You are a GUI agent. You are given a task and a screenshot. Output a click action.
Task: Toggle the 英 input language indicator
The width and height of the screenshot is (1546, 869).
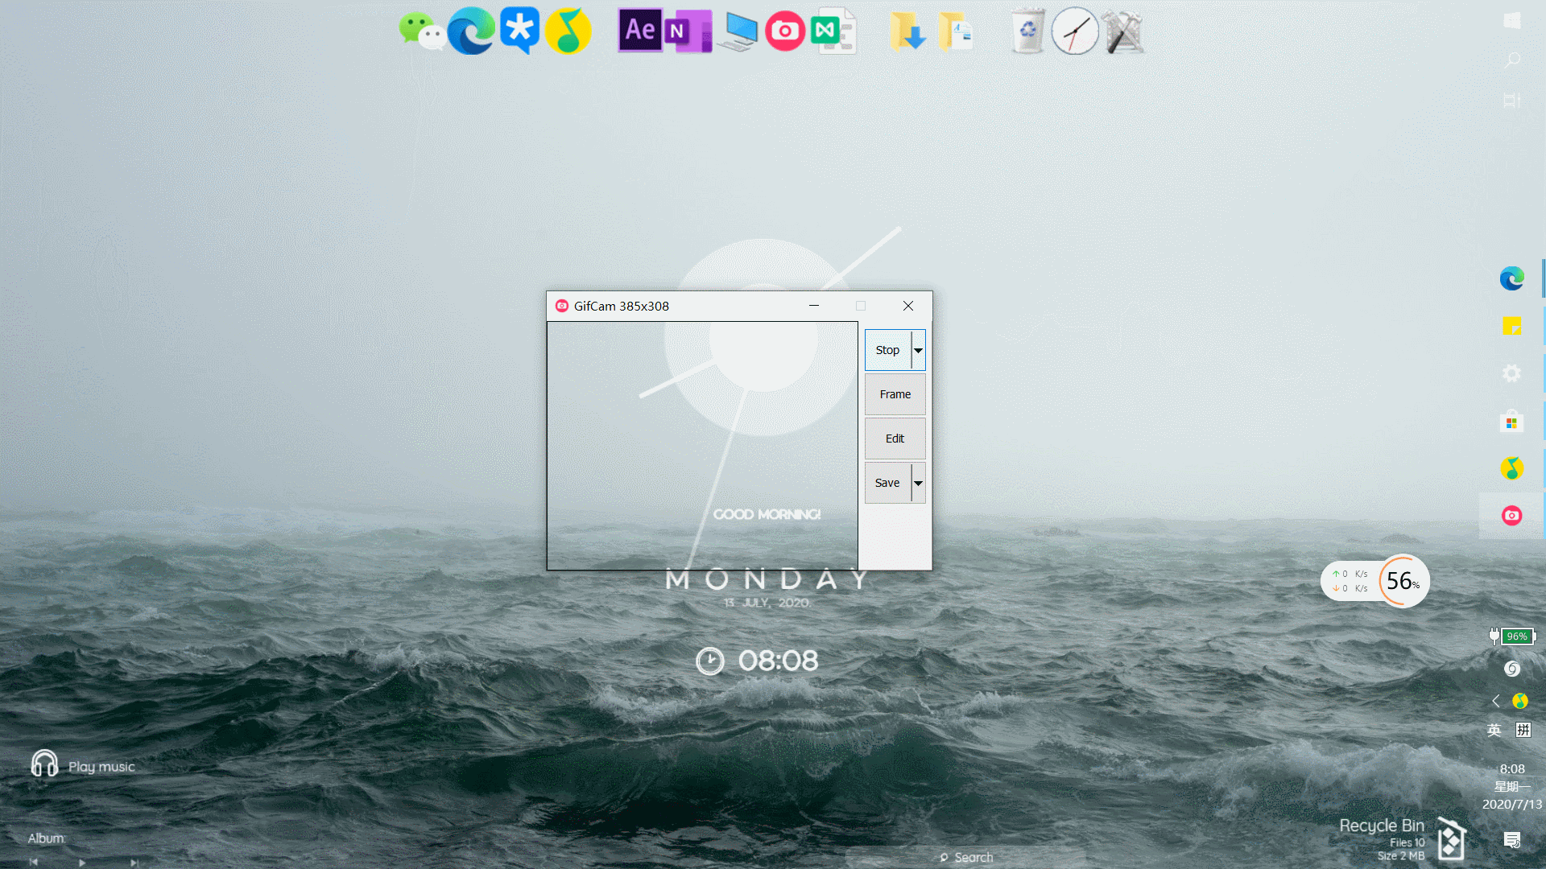[1494, 730]
